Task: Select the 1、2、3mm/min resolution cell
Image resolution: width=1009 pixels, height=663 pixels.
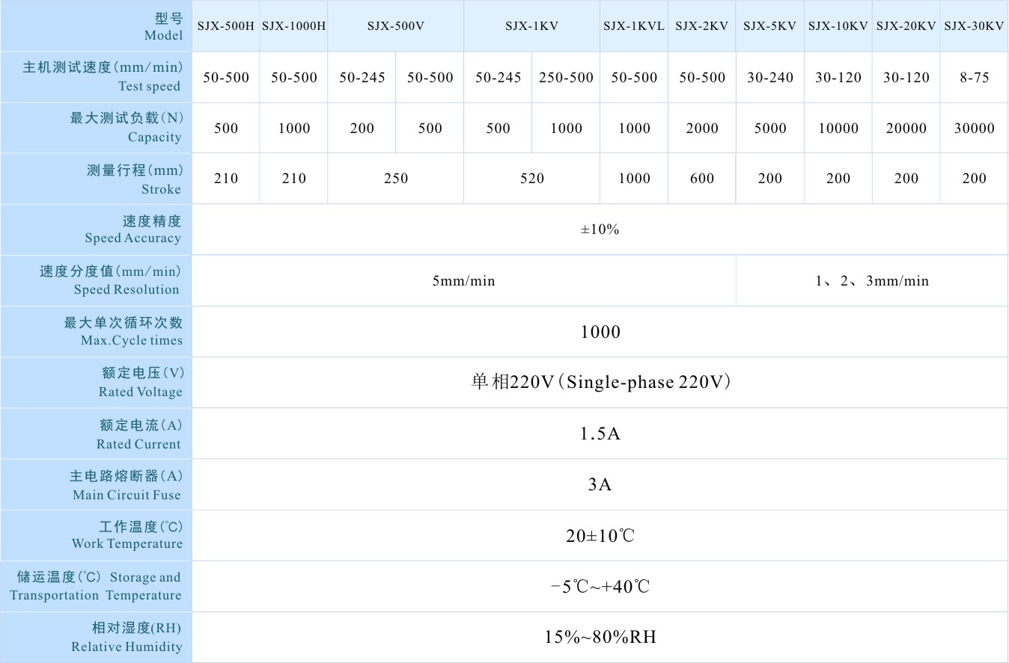Action: pyautogui.click(x=872, y=281)
